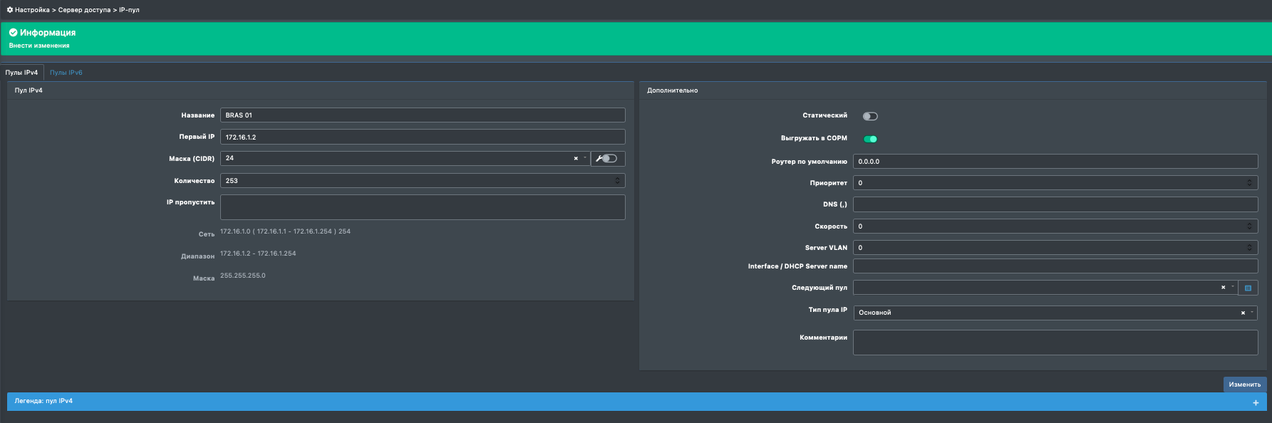Switch to the Пулы IPv6 tab
Viewport: 1272px width, 423px height.
pos(66,73)
